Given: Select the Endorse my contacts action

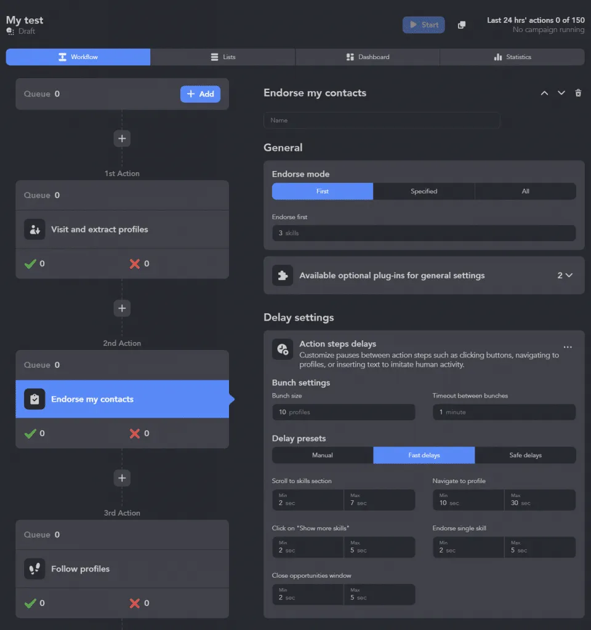Looking at the screenshot, I should tap(123, 399).
